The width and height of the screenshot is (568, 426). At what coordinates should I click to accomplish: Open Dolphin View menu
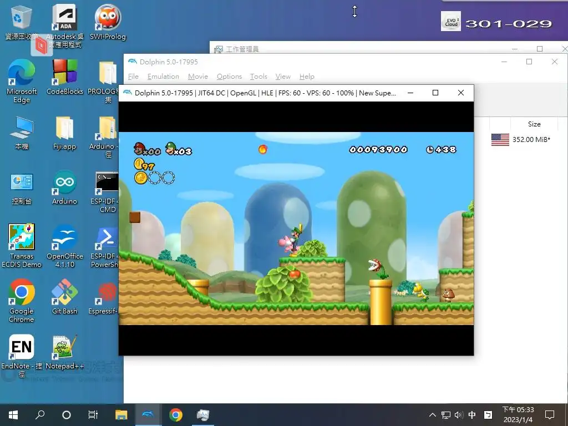click(283, 77)
